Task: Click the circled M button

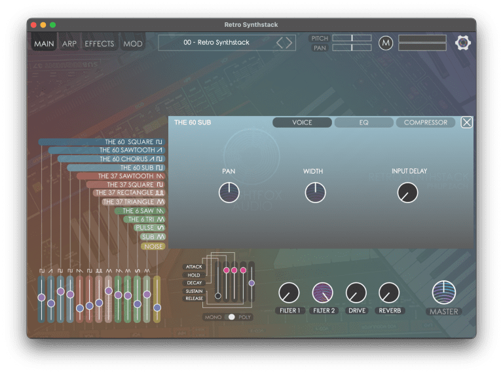Action: (386, 43)
